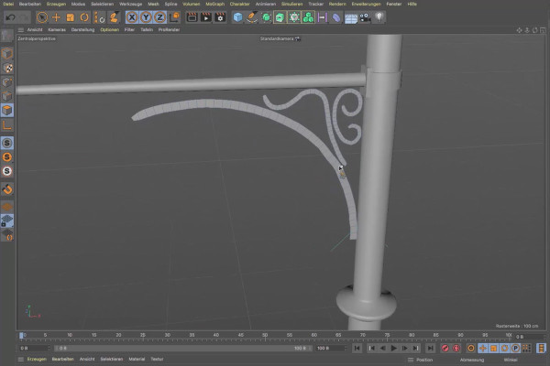Switch to Model mode in left palette
The width and height of the screenshot is (550, 366).
pos(7,54)
